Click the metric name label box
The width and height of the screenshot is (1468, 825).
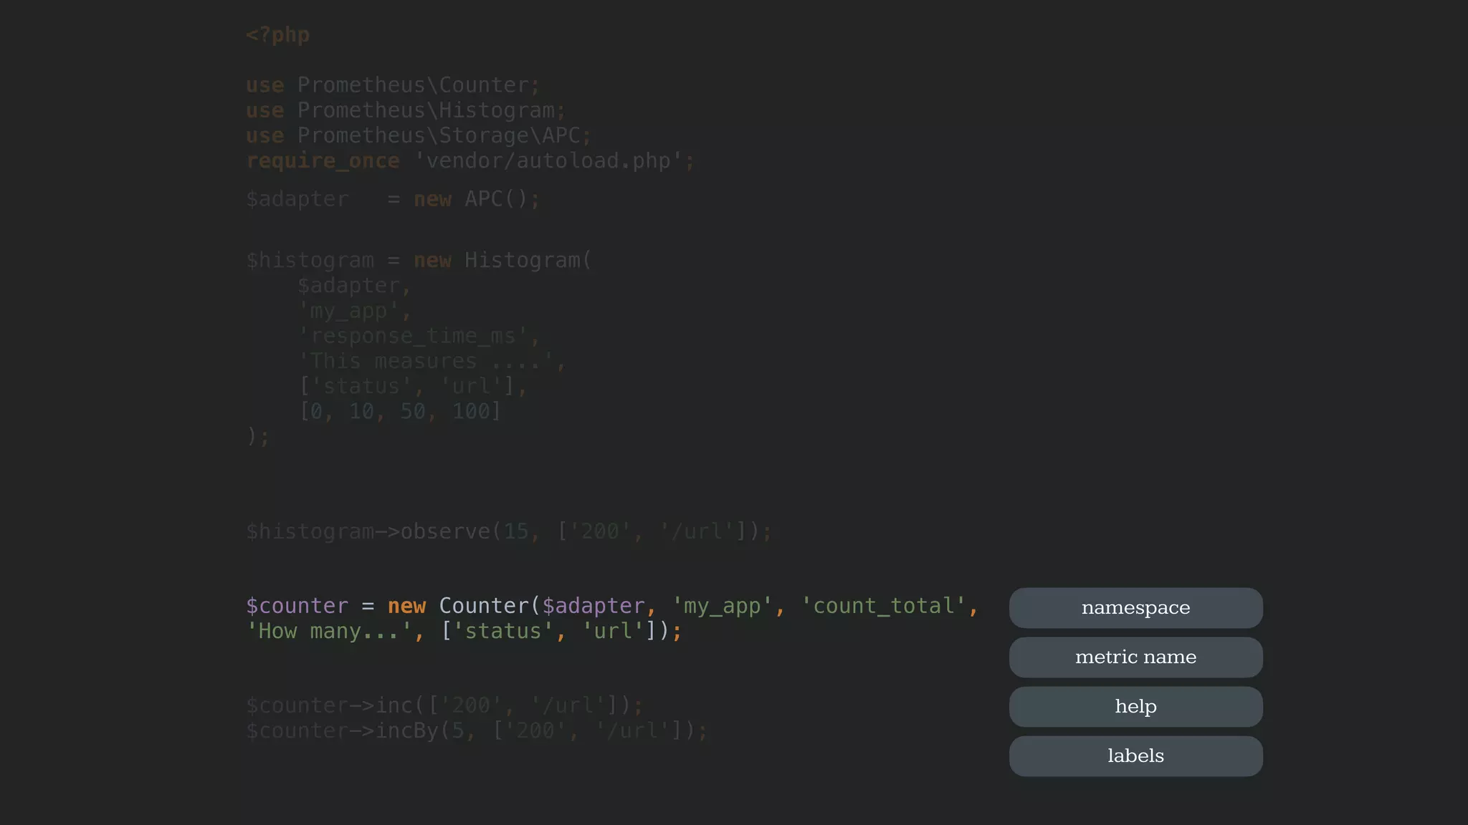(x=1135, y=657)
